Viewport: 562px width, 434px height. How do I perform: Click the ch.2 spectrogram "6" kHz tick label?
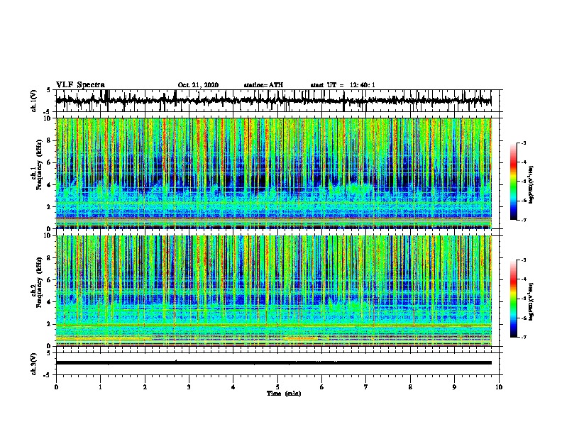(50, 280)
